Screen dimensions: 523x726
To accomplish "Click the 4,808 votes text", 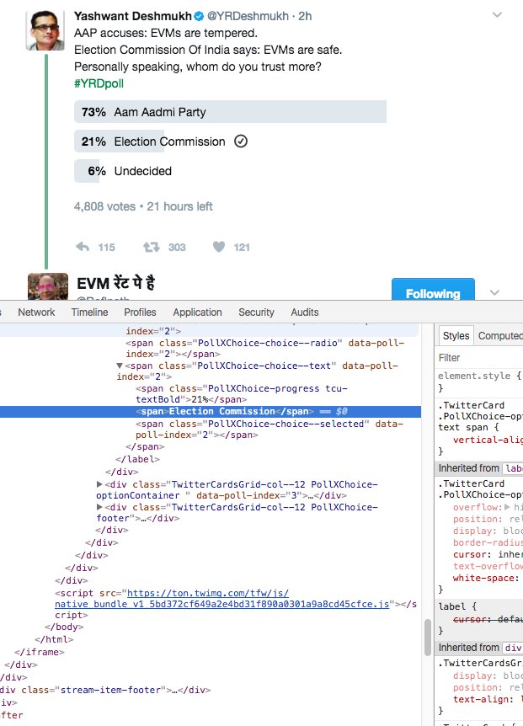I will click(x=104, y=206).
